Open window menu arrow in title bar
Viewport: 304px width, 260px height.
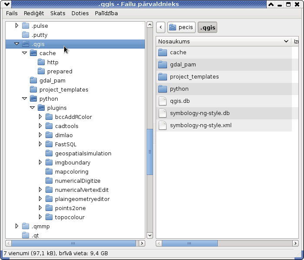pyautogui.click(x=7, y=4)
